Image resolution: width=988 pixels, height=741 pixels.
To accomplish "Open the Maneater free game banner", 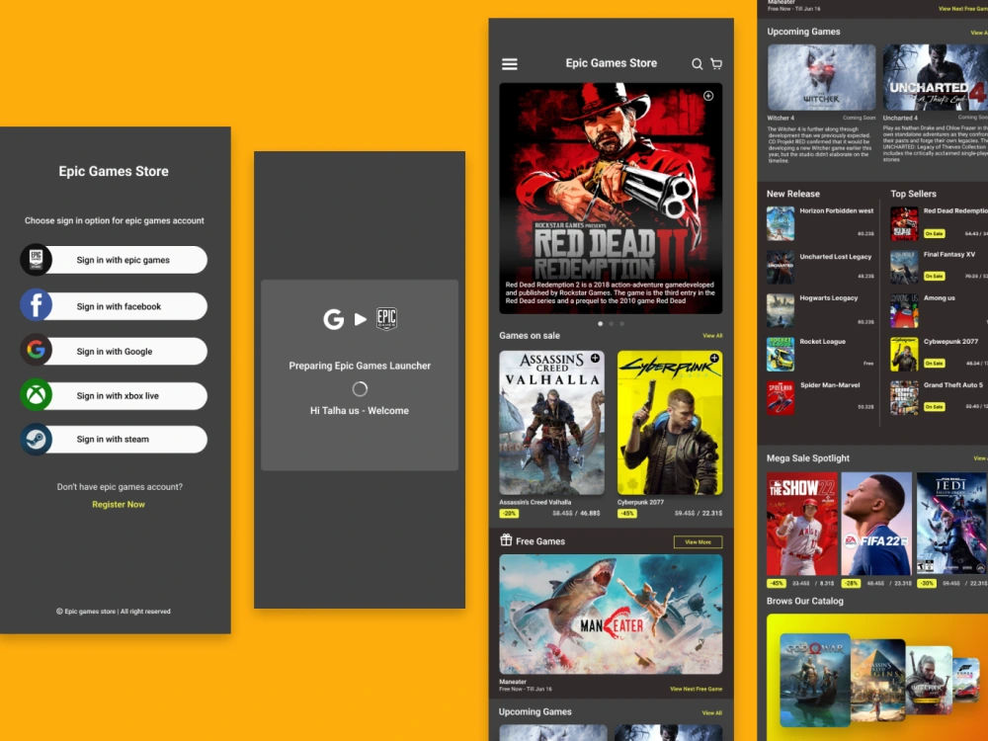I will [x=611, y=615].
